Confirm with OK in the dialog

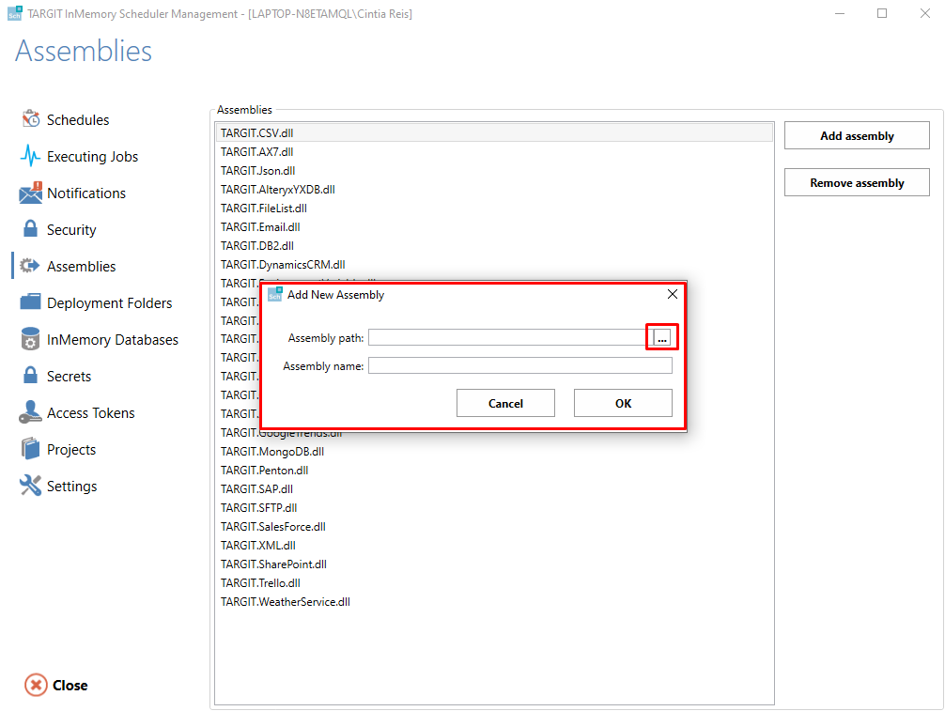tap(623, 403)
